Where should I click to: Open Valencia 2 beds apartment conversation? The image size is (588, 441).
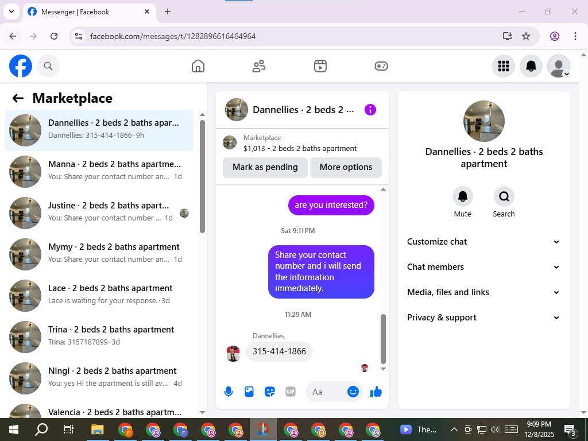coord(99,409)
